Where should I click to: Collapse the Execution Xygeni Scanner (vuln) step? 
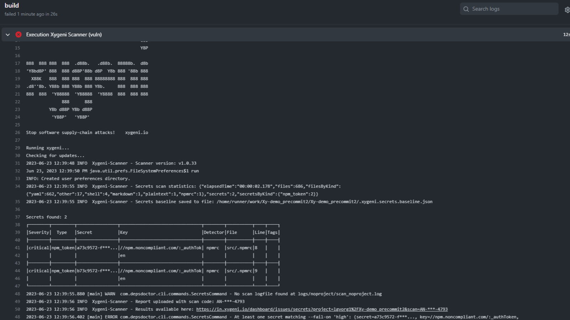pyautogui.click(x=7, y=34)
